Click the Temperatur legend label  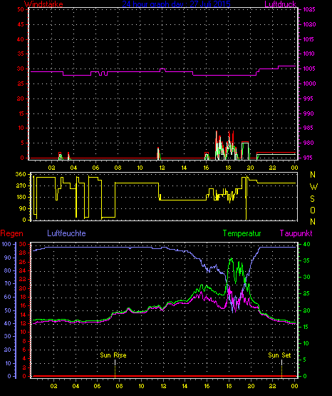pyautogui.click(x=242, y=233)
